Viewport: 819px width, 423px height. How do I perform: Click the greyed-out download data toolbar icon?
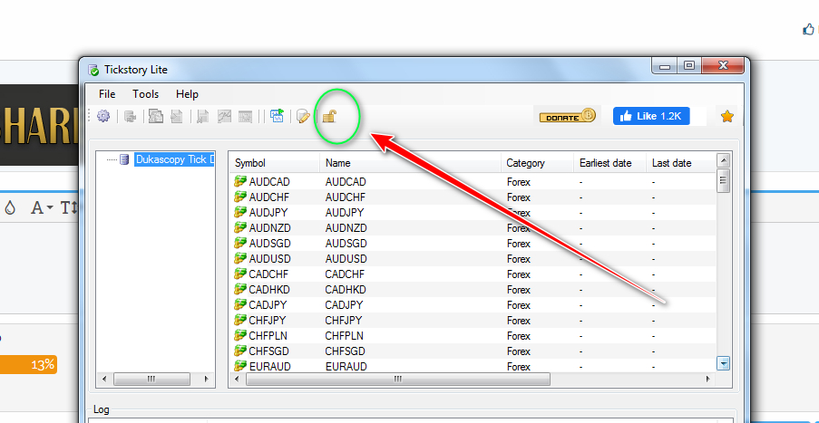pyautogui.click(x=130, y=116)
